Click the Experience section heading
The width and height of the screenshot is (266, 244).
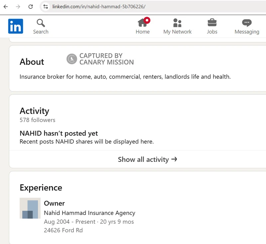click(x=41, y=188)
